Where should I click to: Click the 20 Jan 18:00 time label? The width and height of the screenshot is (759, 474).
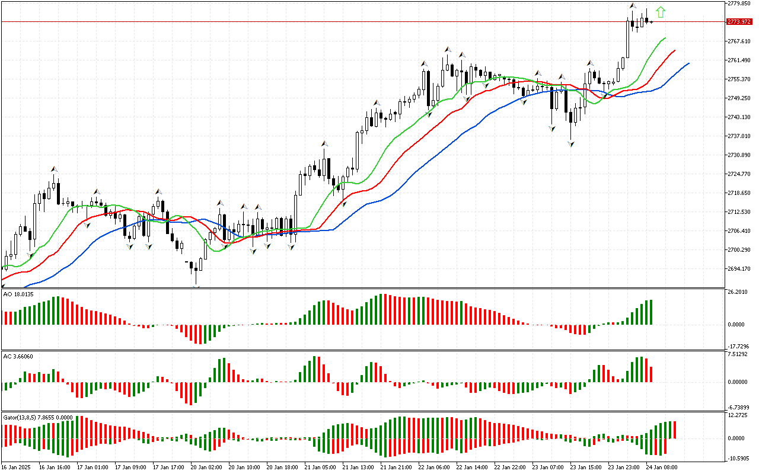282,467
